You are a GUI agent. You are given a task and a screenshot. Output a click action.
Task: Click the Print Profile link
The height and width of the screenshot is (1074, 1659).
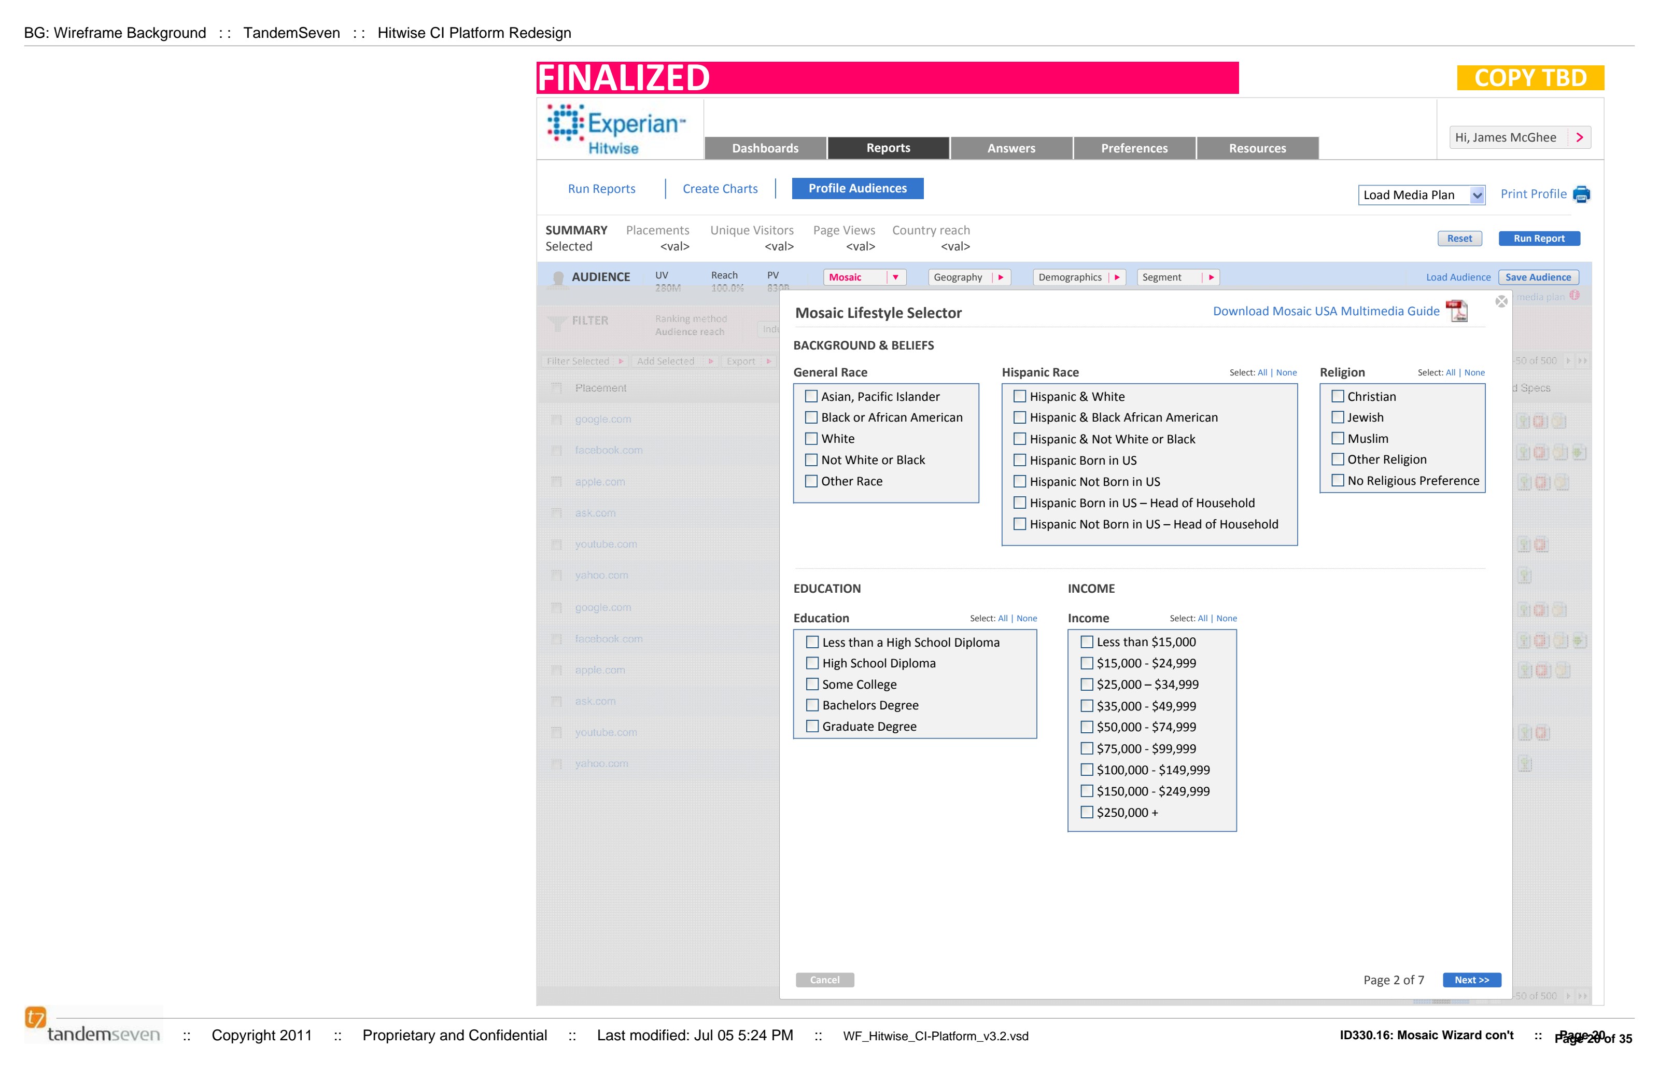[x=1534, y=194]
